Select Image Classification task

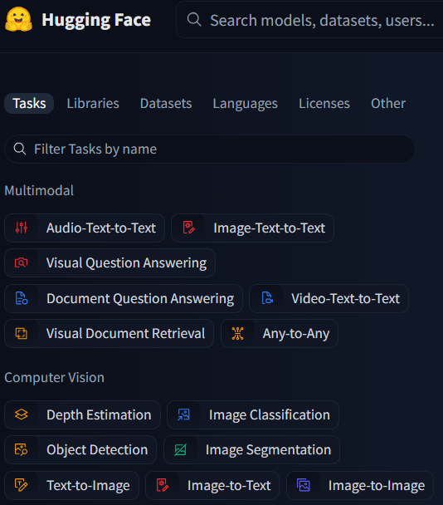pos(253,414)
